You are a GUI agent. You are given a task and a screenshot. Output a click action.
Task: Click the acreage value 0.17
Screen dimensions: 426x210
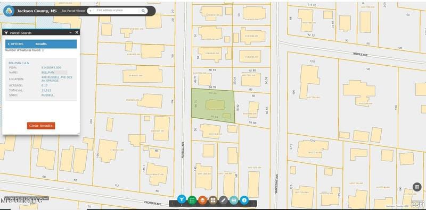(44, 85)
